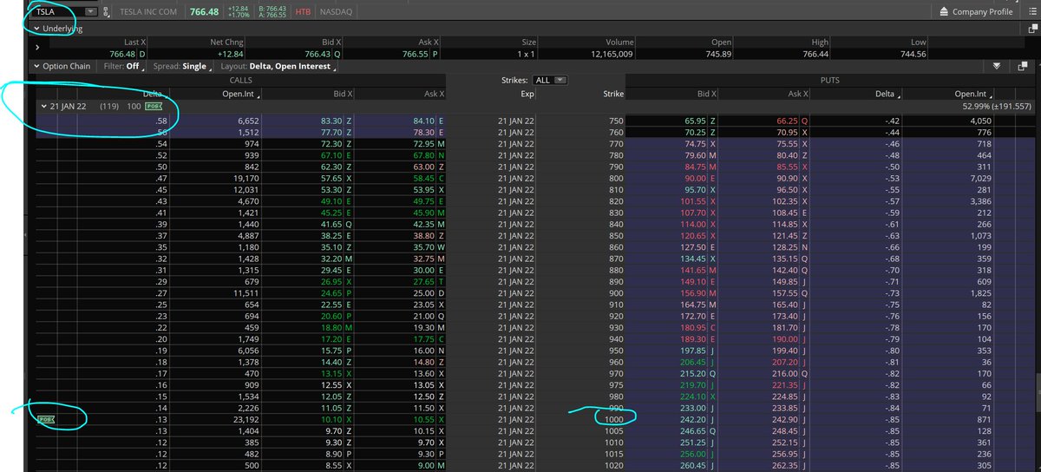Click the put ask 66.25 for strike 750
The height and width of the screenshot is (472, 1041).
[788, 121]
